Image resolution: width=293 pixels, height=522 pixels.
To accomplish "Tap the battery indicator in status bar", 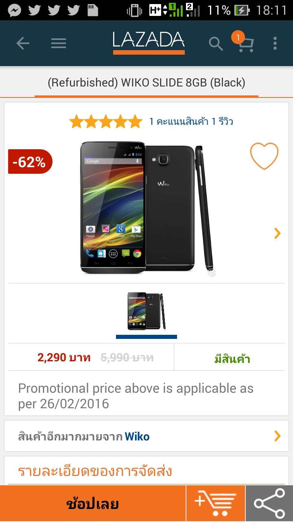I will click(x=243, y=10).
